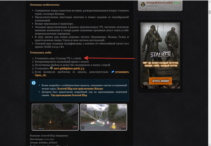Viewport: 211px width, 146px height.
Task: Click the Установка мода heading
Action: tap(41, 53)
